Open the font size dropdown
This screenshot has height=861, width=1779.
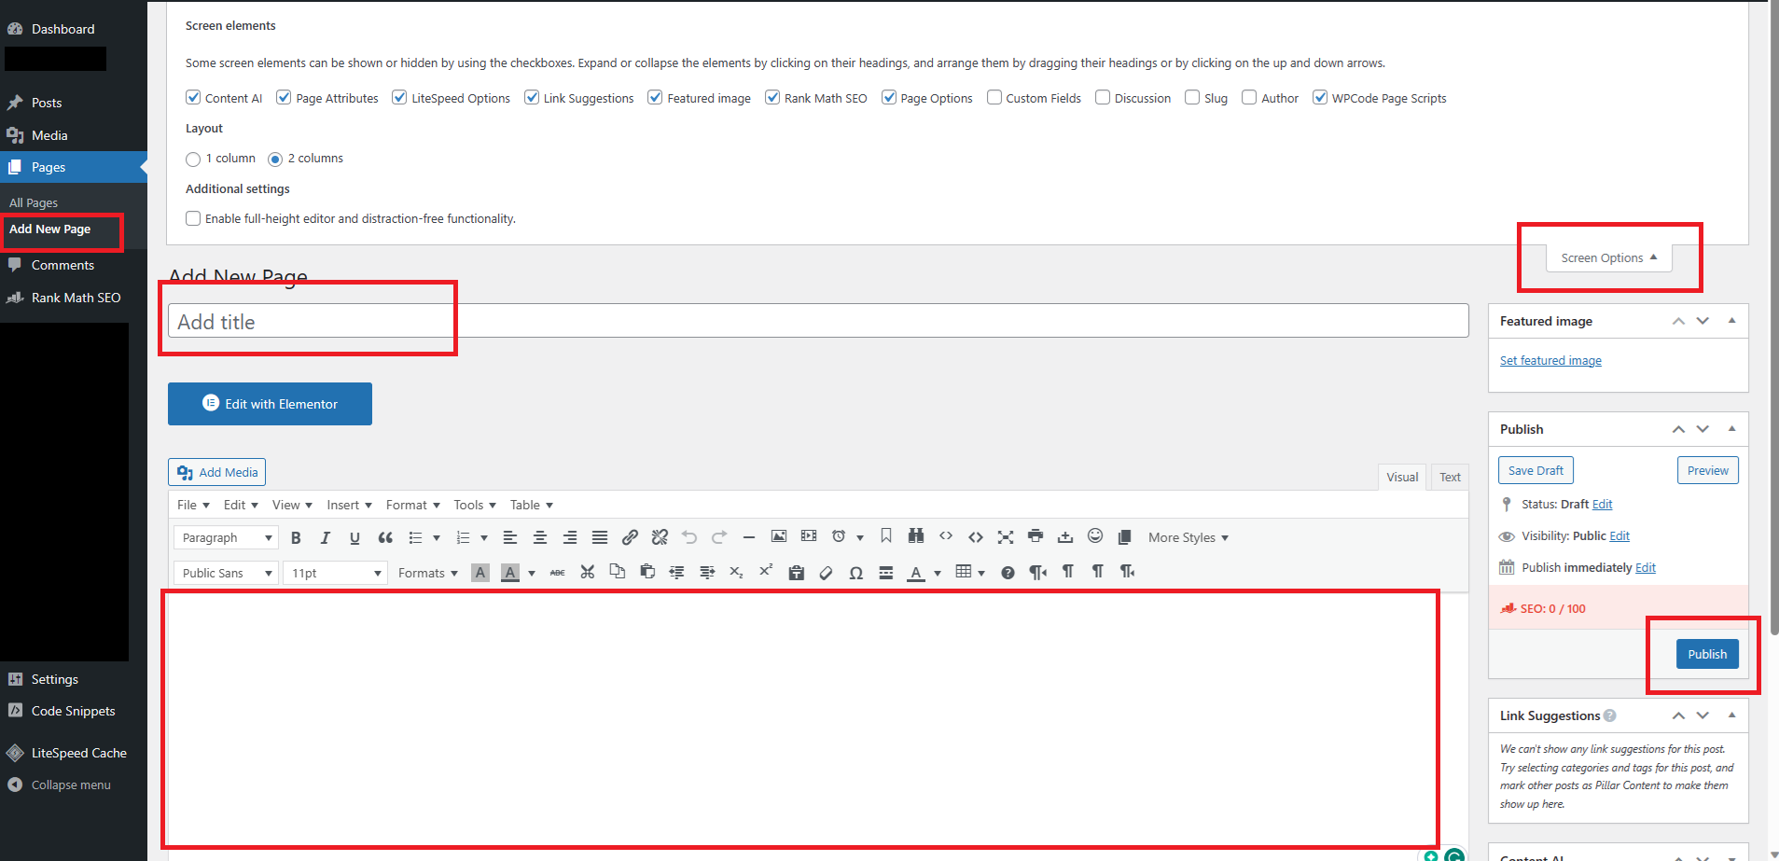(334, 572)
